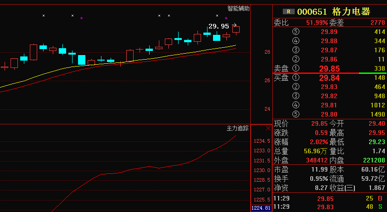Click the S sell tick at 11:29
The width and height of the screenshot is (387, 212).
380,207
